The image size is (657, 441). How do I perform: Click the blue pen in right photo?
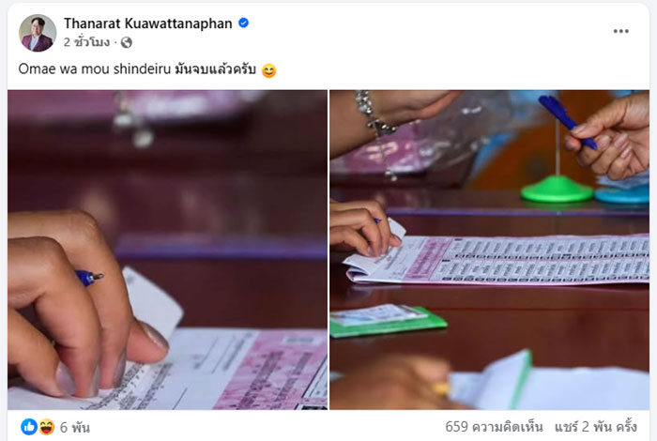tap(567, 121)
